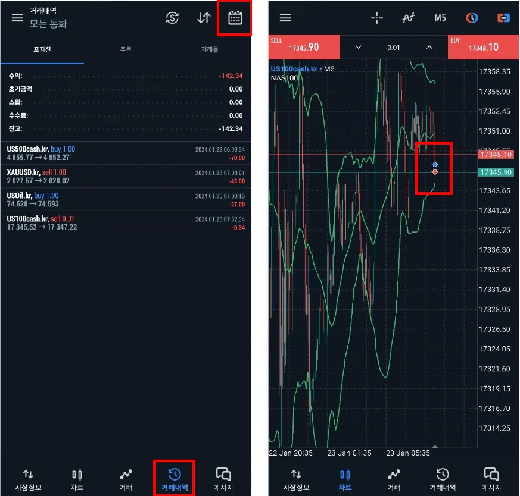
Task: Tap 거래 in the chart screen's bottom bar
Action: [x=394, y=480]
